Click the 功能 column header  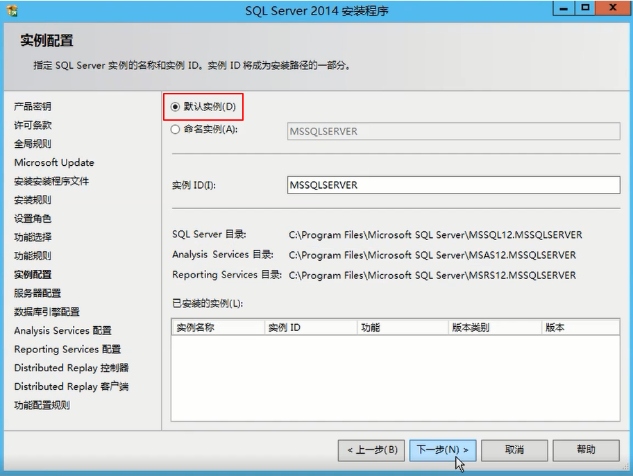click(403, 328)
